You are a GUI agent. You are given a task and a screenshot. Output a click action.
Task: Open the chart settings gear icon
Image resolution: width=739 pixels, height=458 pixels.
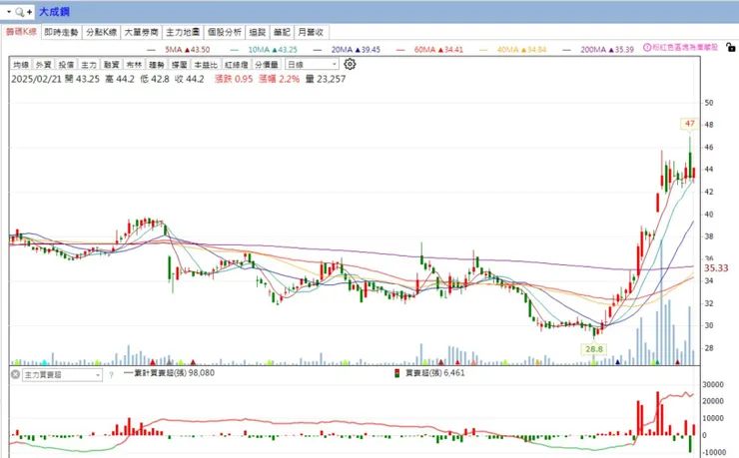pos(350,64)
